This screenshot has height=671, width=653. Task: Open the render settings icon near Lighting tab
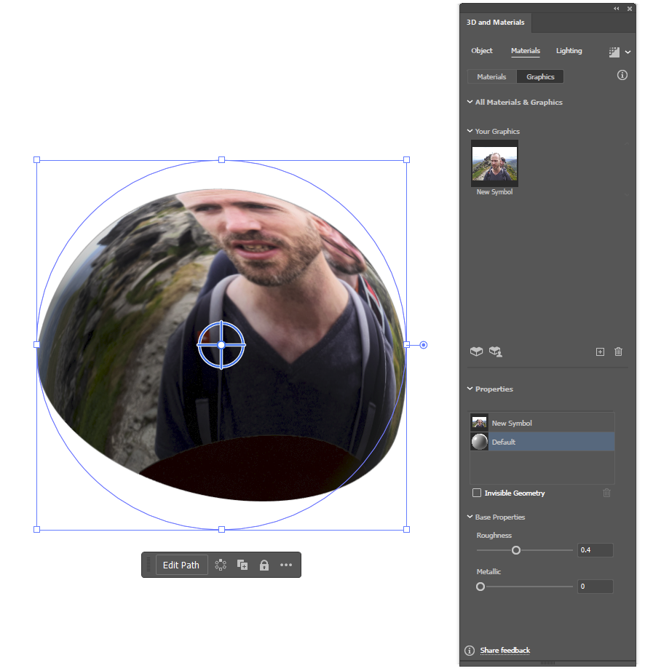(614, 51)
